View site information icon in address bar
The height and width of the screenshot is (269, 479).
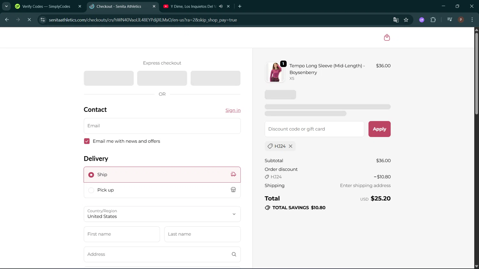click(x=42, y=20)
